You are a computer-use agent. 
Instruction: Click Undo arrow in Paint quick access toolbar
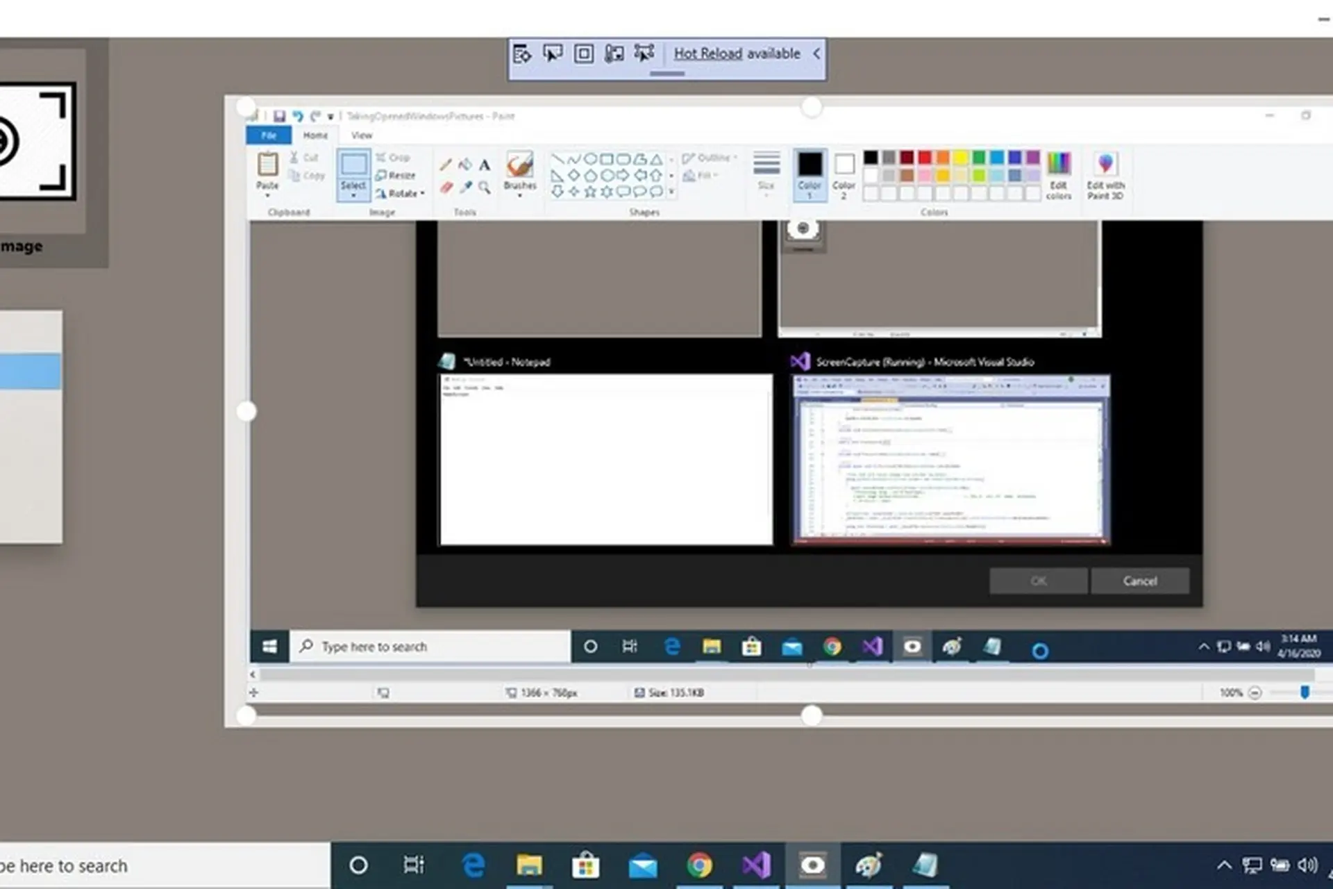coord(298,116)
